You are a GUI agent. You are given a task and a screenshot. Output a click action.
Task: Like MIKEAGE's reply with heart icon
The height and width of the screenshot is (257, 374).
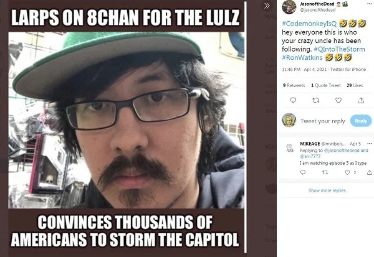pyautogui.click(x=348, y=172)
